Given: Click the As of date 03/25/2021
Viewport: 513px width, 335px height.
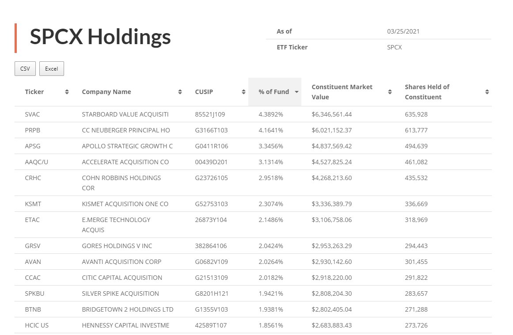Looking at the screenshot, I should [403, 31].
